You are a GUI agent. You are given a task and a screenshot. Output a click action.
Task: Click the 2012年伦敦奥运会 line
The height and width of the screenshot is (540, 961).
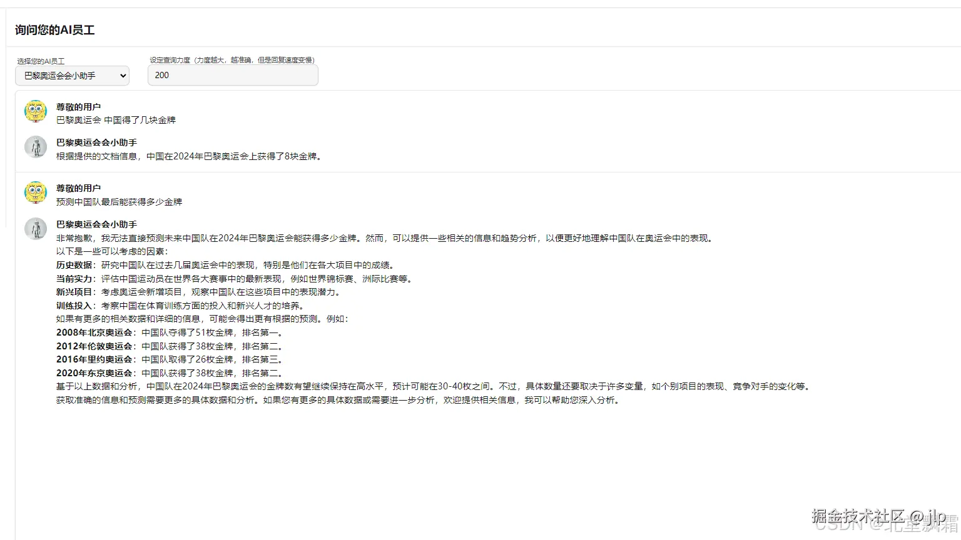[x=171, y=346]
